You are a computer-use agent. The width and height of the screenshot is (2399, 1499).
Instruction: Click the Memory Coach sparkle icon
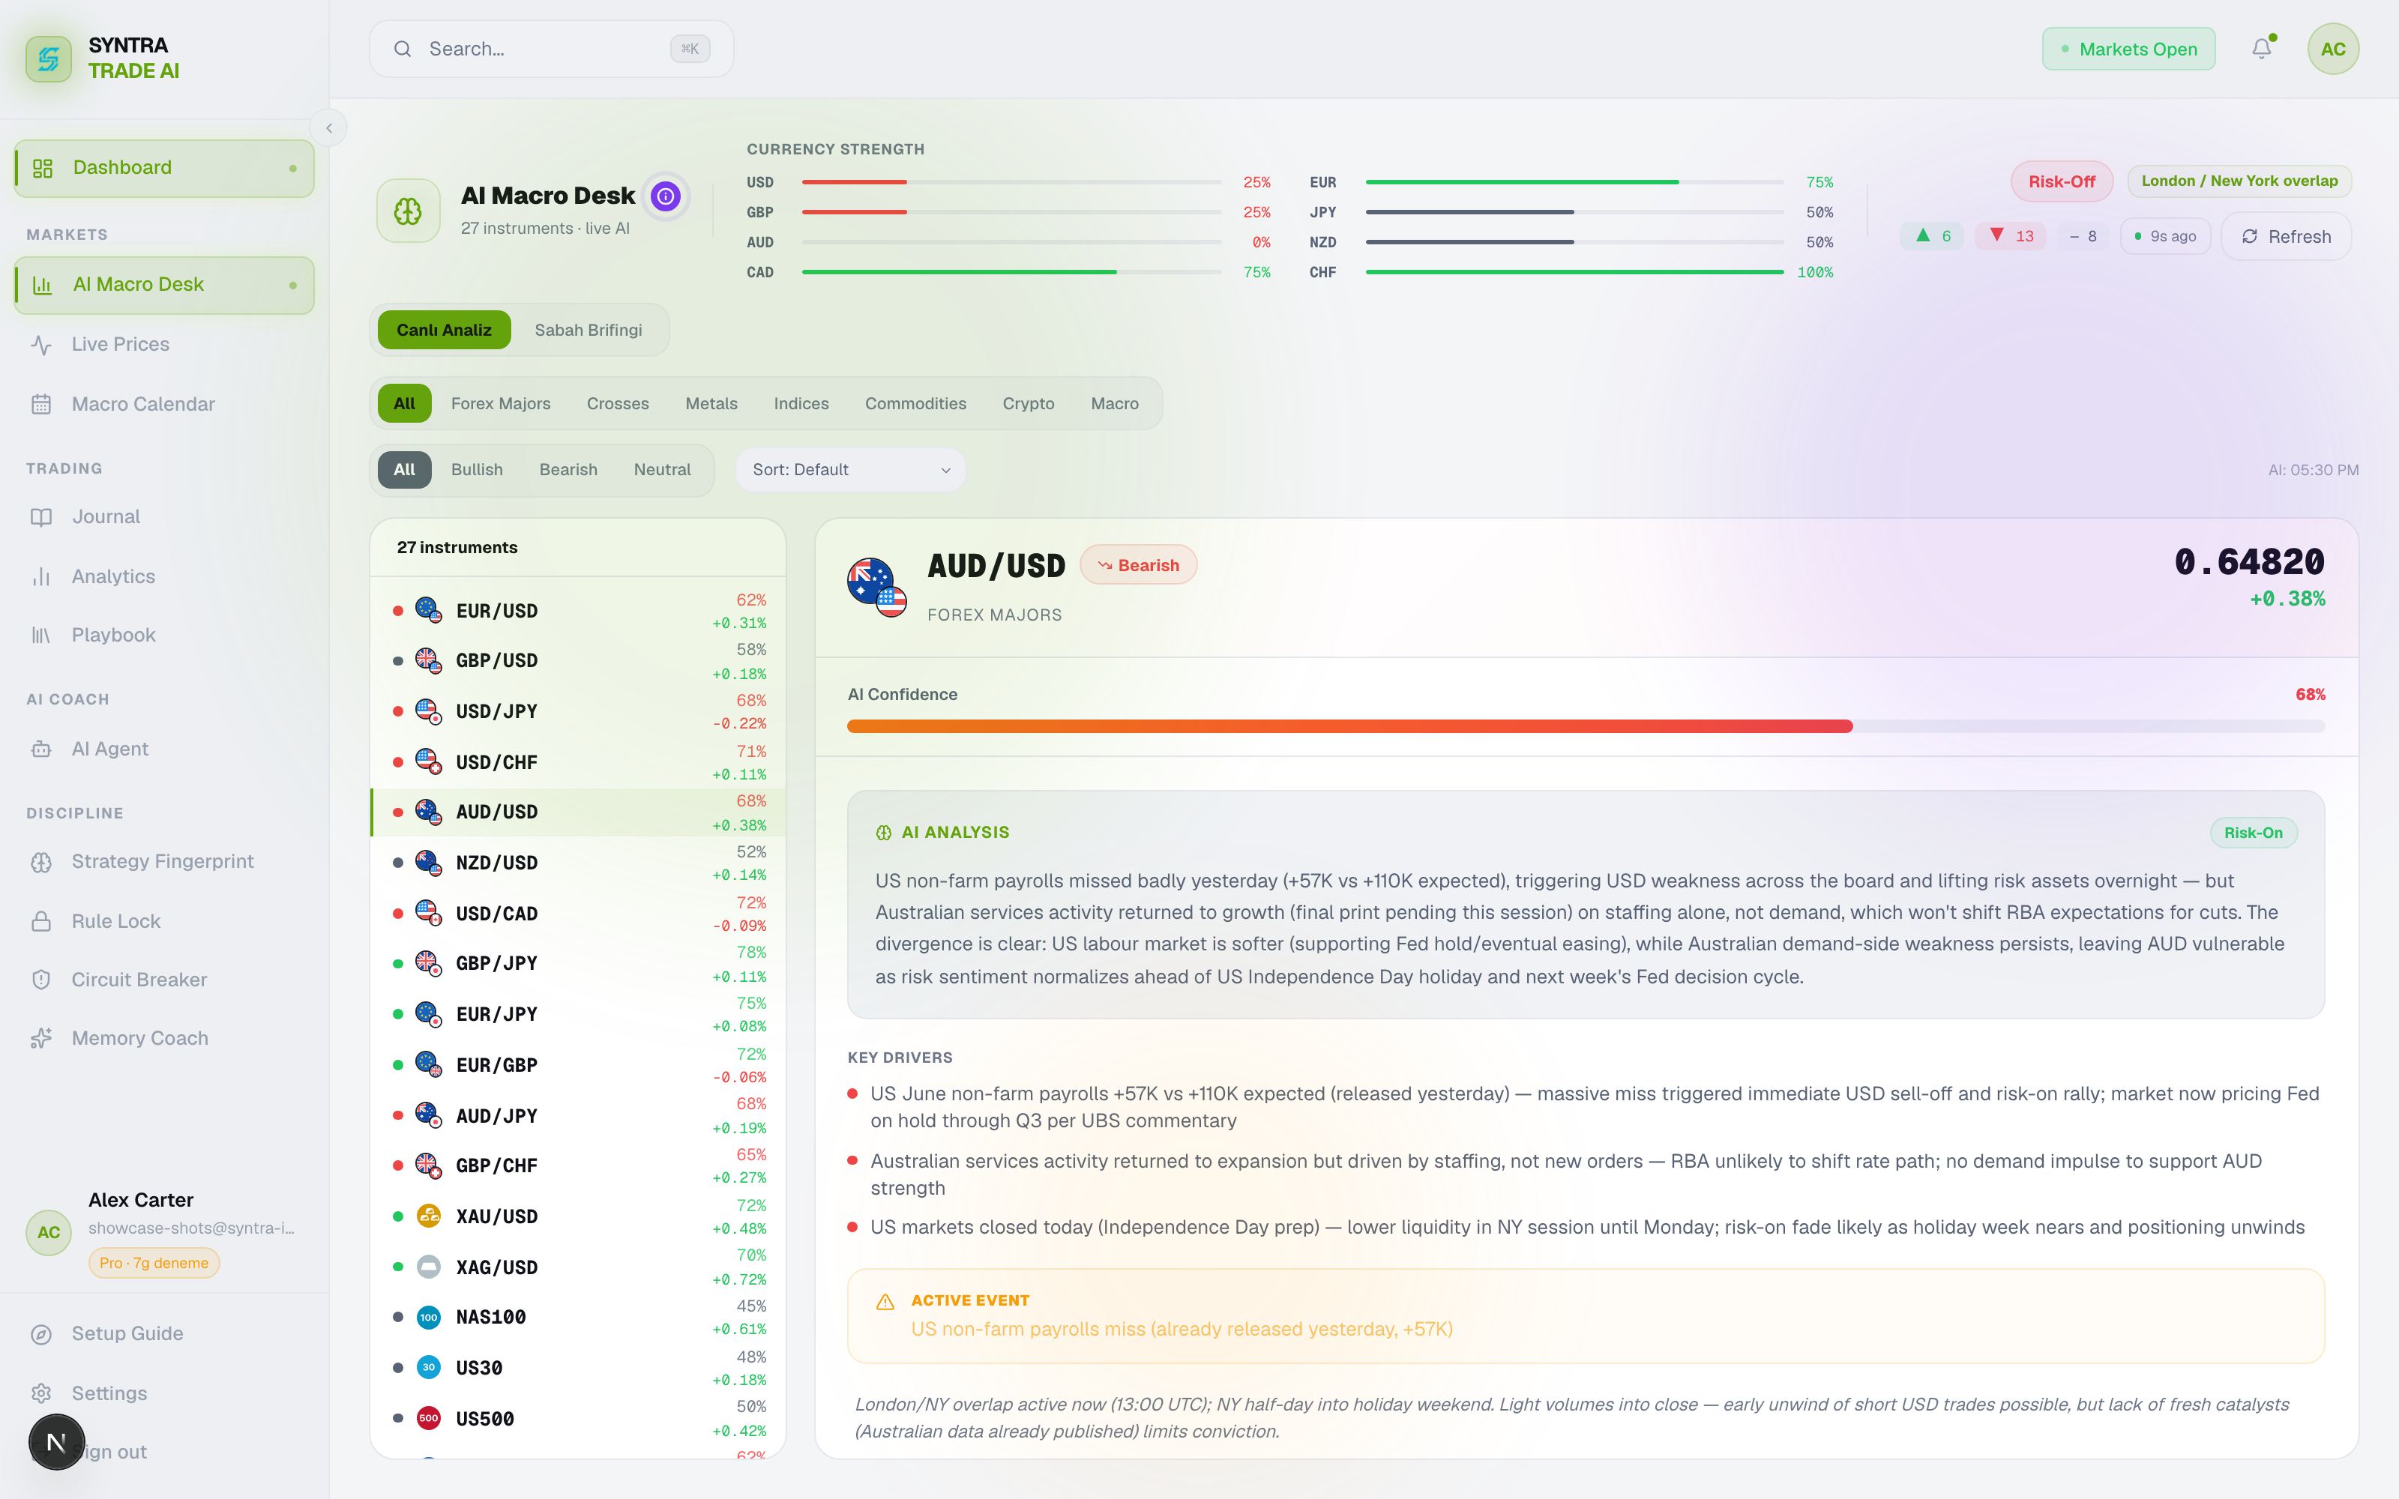coord(42,1039)
